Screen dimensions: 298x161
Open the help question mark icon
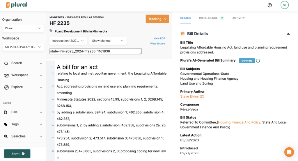click(x=269, y=5)
